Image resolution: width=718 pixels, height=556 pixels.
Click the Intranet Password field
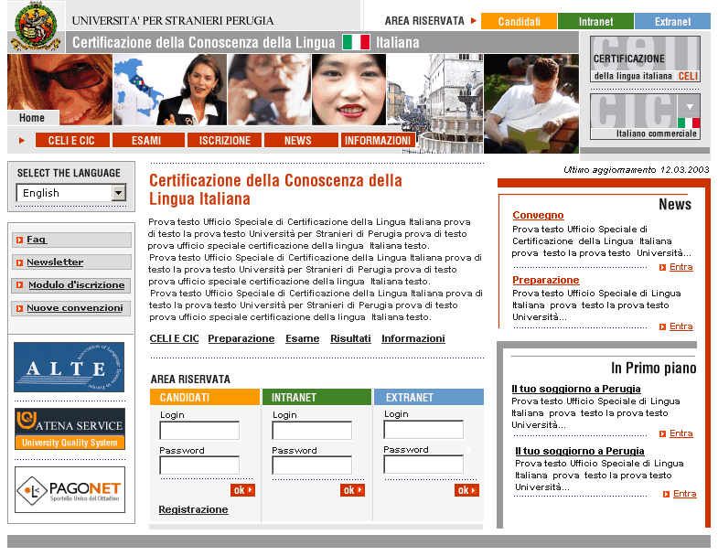[x=312, y=465]
